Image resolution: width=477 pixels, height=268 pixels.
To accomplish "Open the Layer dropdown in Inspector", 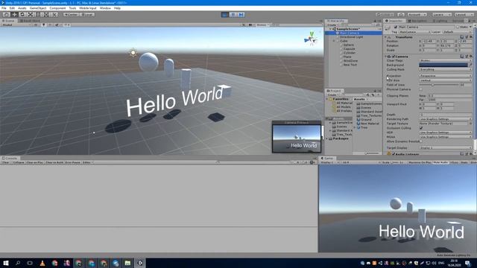I will coord(456,32).
